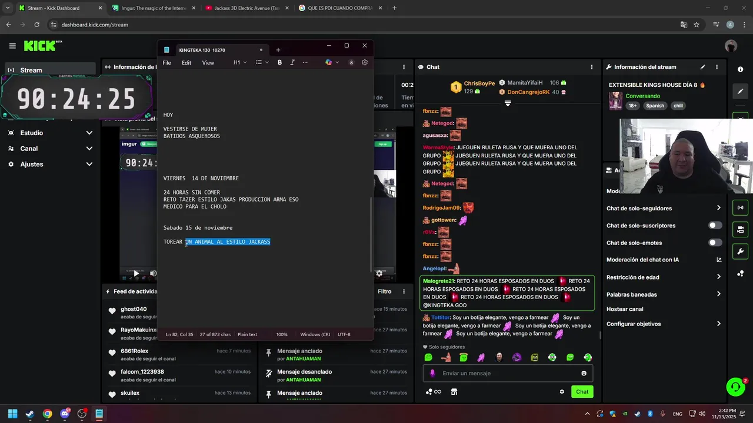
Task: Toggle bold formatting in Notepad
Action: tap(279, 62)
